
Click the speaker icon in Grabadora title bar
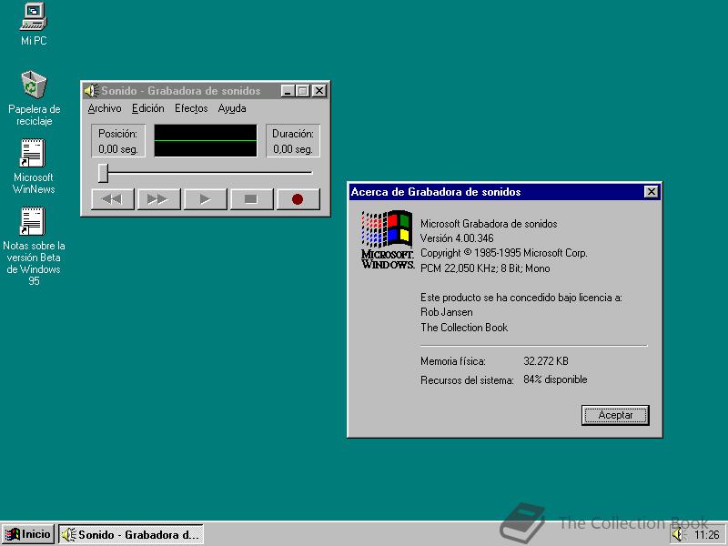[92, 90]
